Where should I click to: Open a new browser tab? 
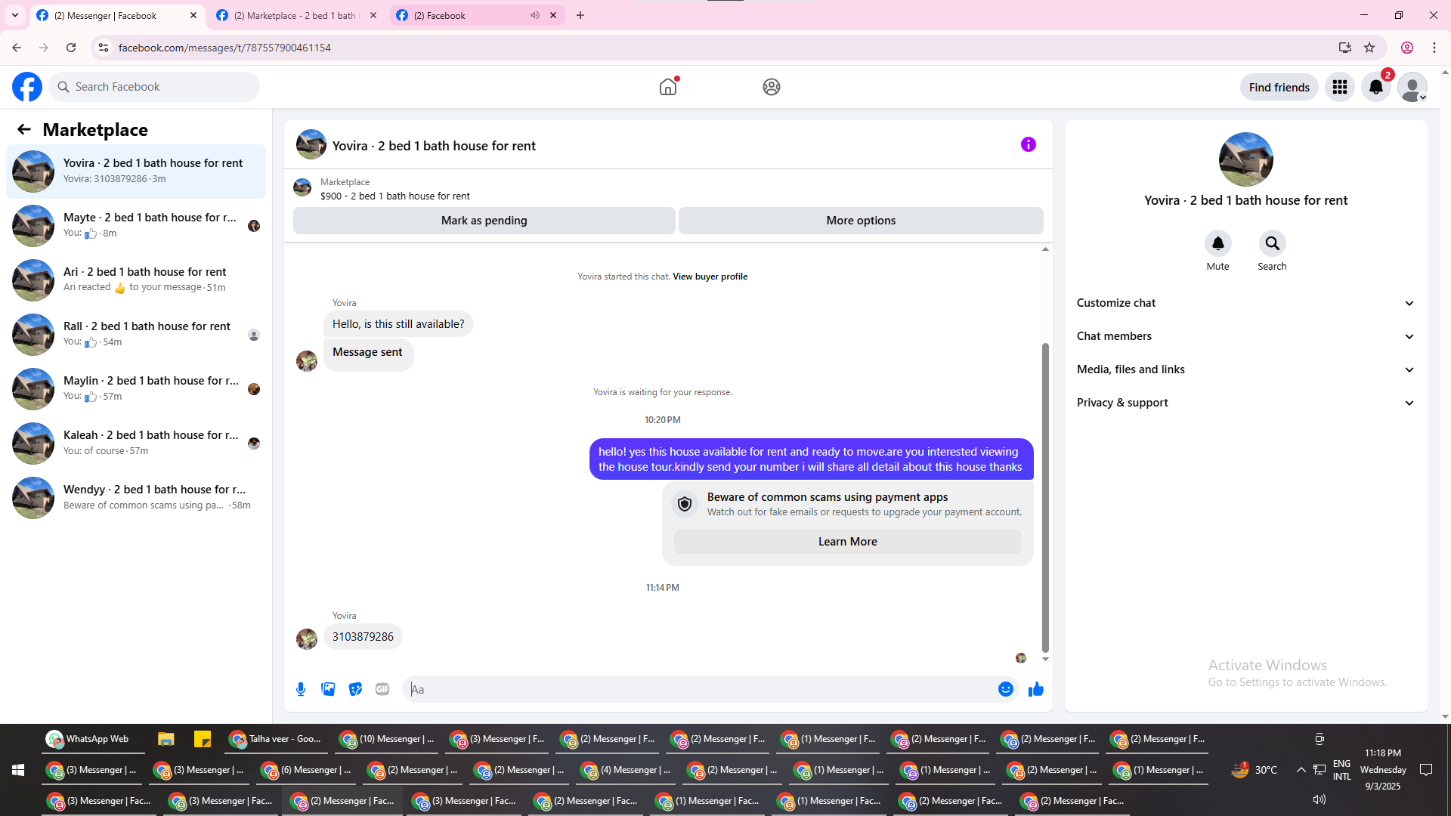(580, 15)
